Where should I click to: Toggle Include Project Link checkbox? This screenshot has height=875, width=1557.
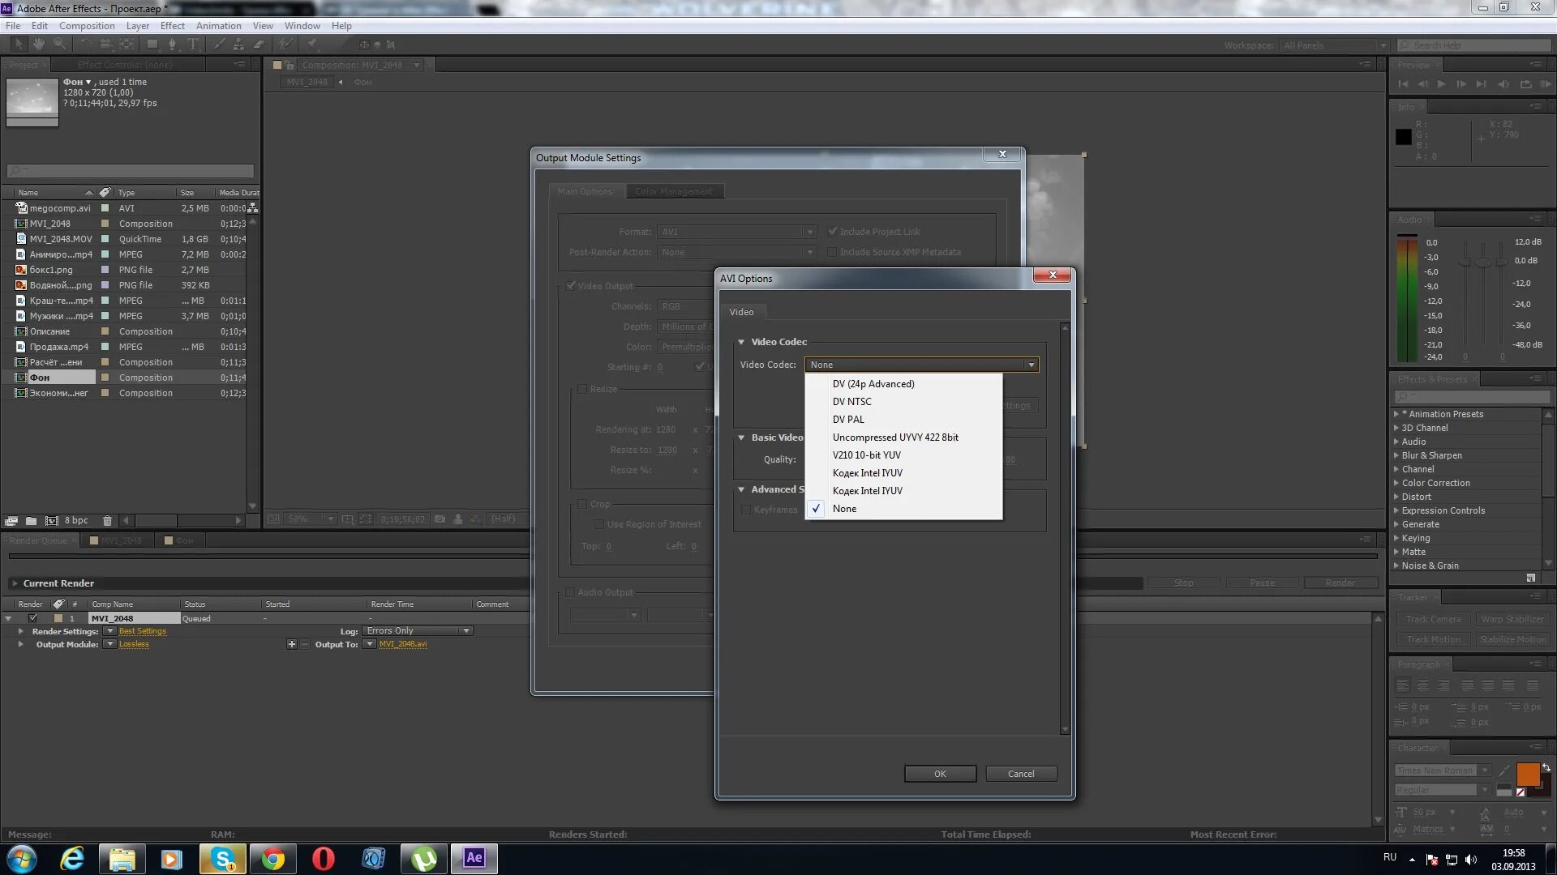(x=832, y=232)
